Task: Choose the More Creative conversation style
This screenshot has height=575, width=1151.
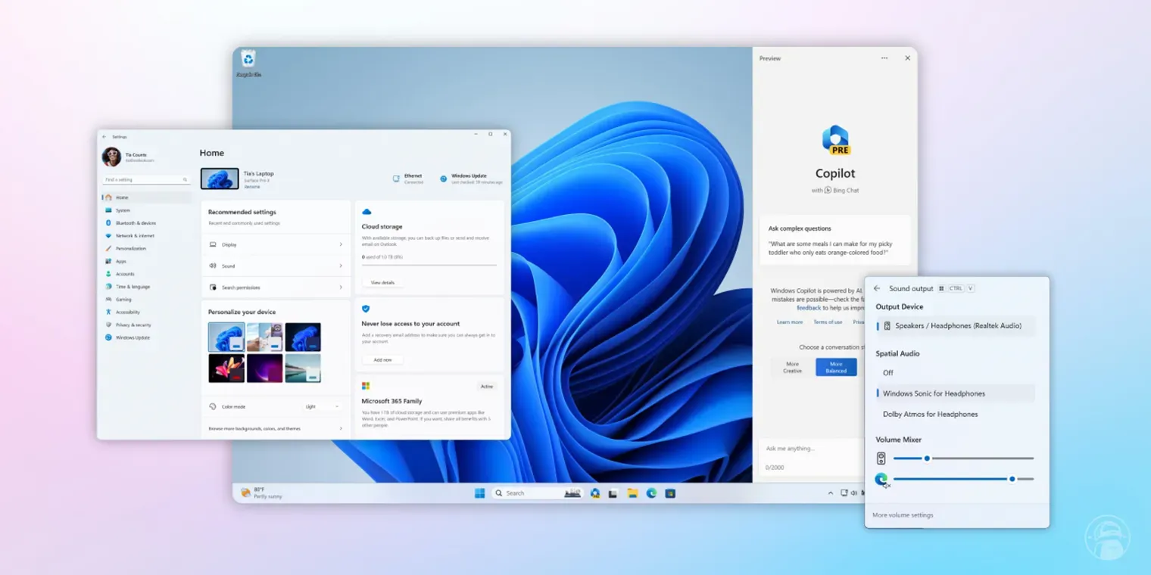Action: pyautogui.click(x=792, y=367)
